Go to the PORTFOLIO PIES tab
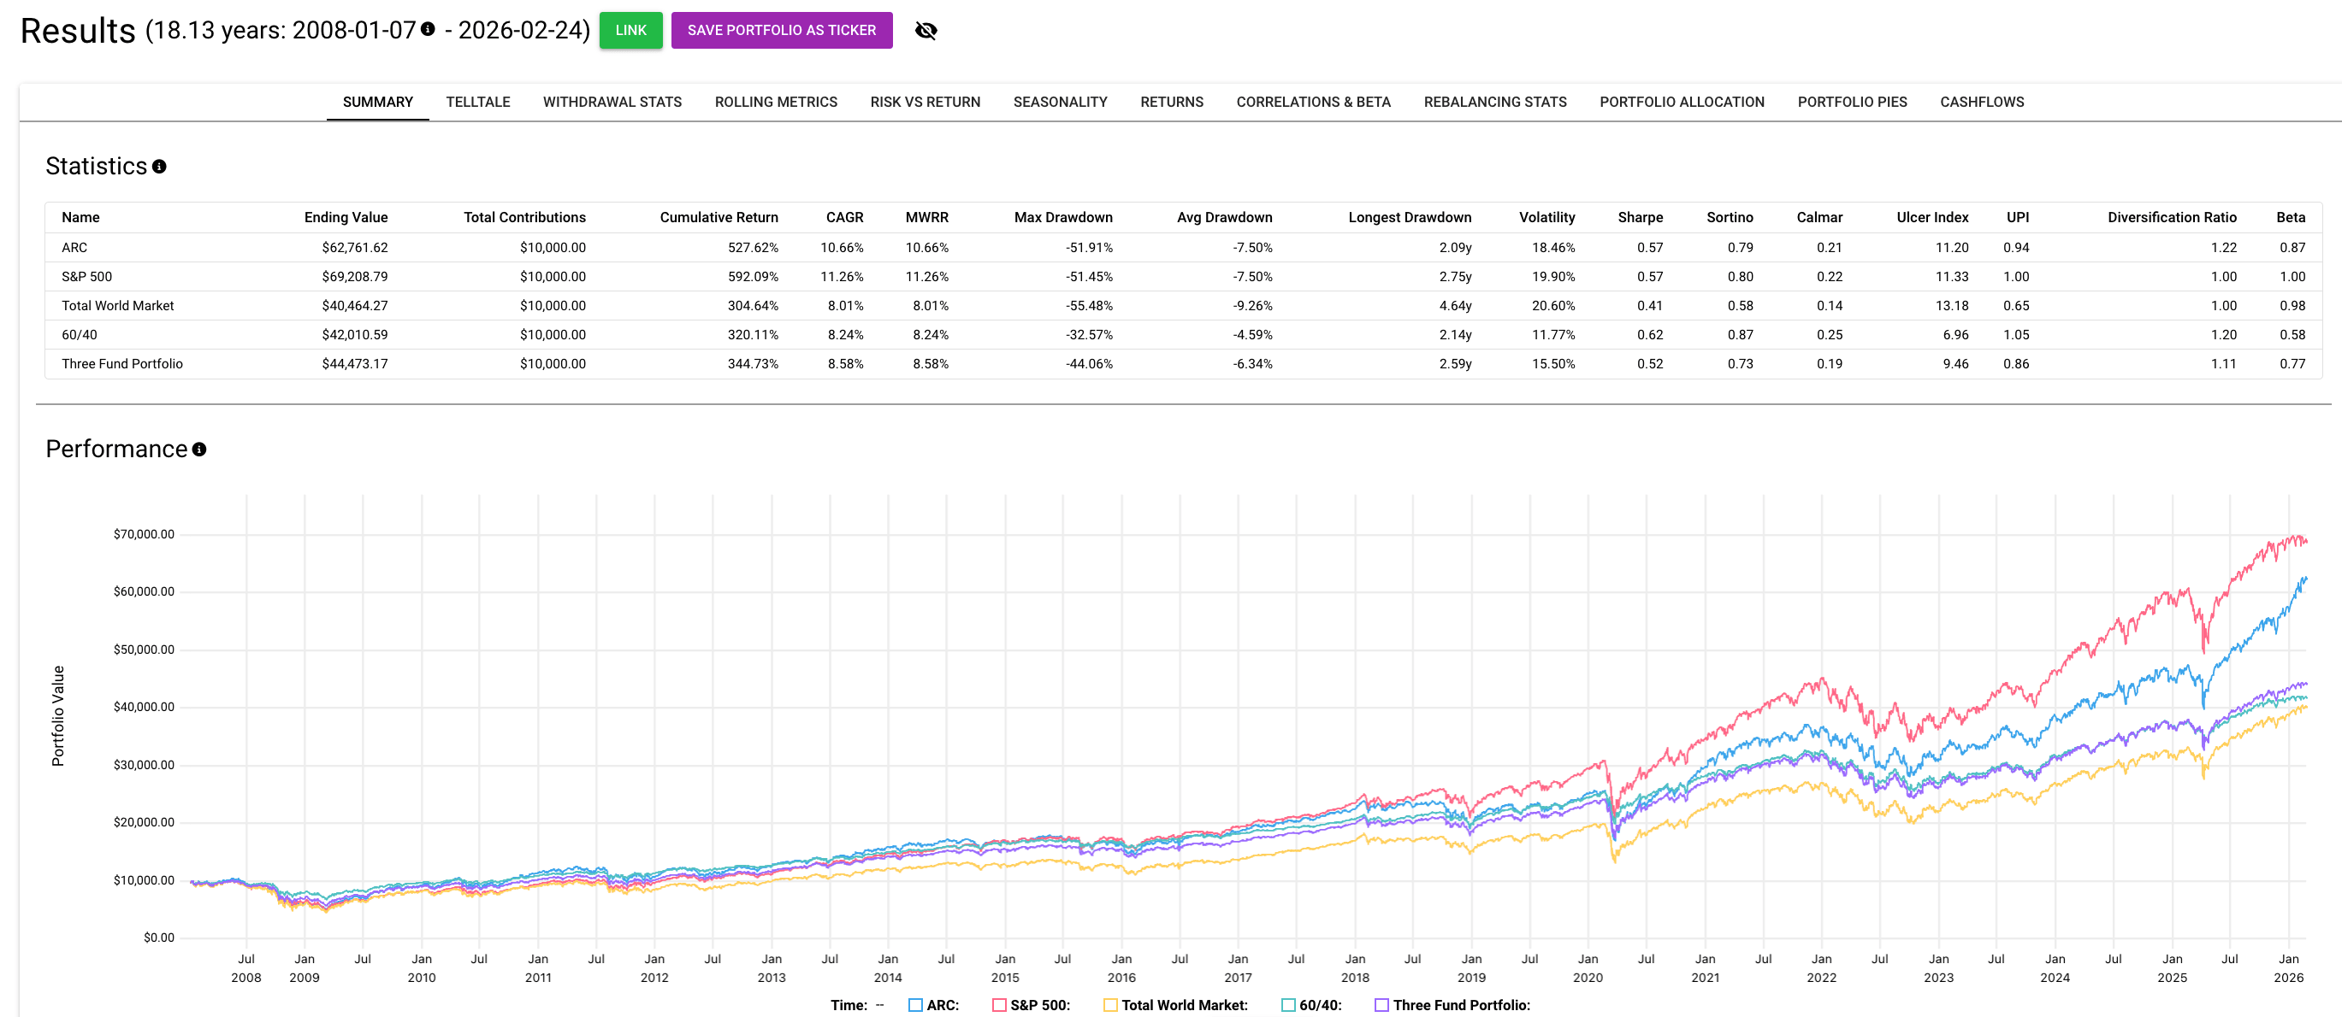 [x=1851, y=102]
